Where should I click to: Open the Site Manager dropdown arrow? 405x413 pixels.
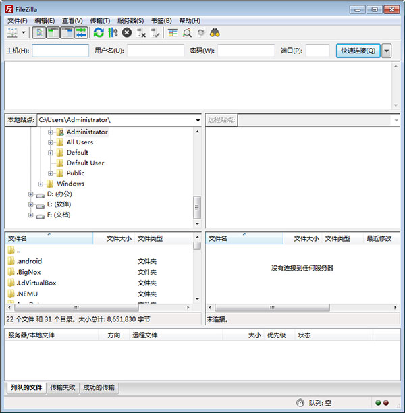pyautogui.click(x=24, y=32)
